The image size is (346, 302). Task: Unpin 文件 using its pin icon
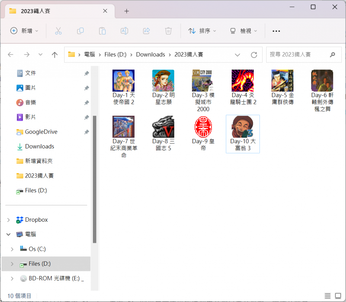pyautogui.click(x=86, y=73)
